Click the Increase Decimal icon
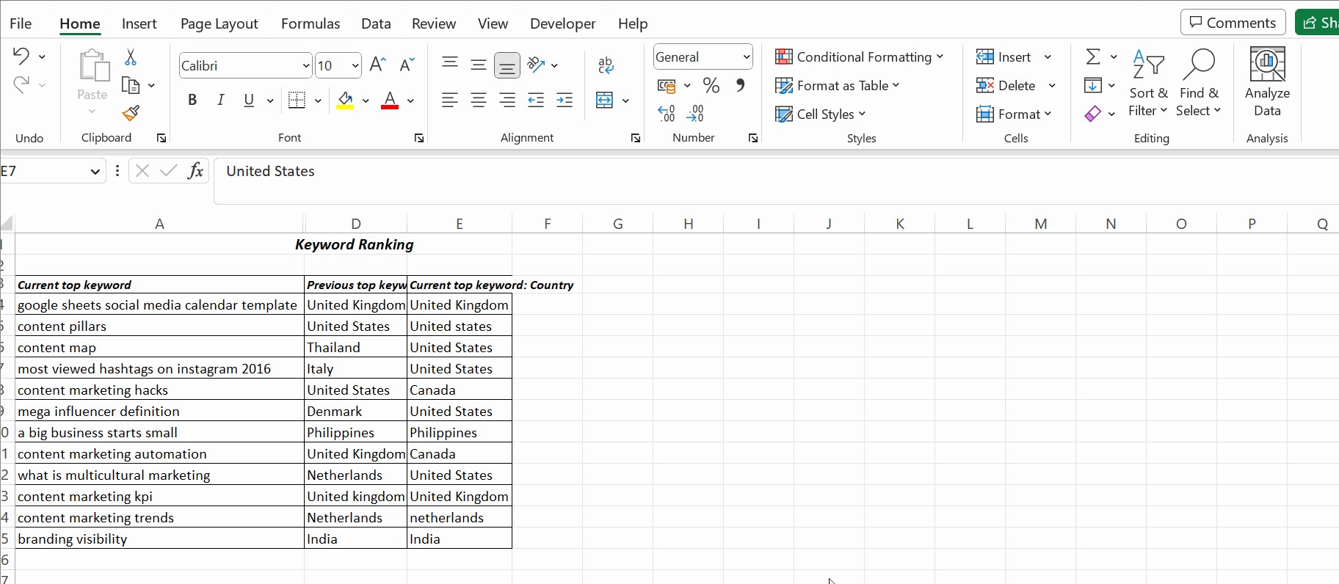1339x584 pixels. coord(667,113)
